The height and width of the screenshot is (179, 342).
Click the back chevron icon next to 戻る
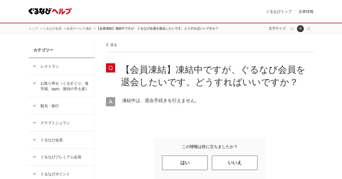[107, 45]
